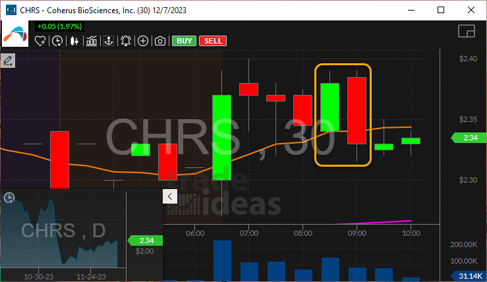Screen dimensions: 487x282
Task: Click the green BUY button
Action: [184, 41]
